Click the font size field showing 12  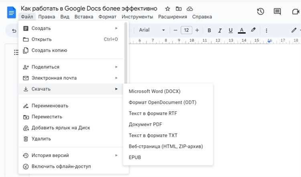point(186,30)
